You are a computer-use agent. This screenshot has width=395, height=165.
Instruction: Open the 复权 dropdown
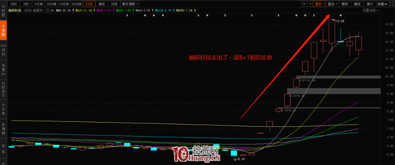click(319, 4)
